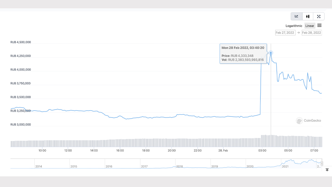Switch to the line chart view
The height and width of the screenshot is (187, 332).
(x=296, y=16)
